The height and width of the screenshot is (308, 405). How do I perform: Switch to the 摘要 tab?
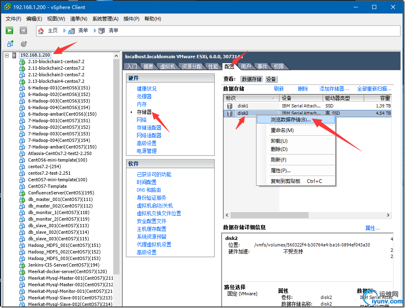coord(148,66)
